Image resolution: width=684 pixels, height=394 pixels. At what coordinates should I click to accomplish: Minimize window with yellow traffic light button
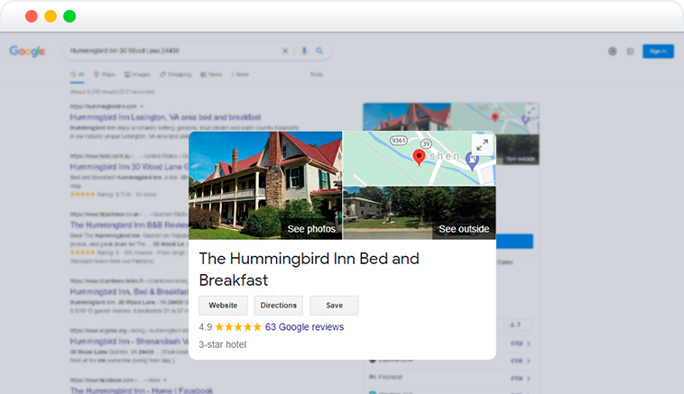(51, 16)
